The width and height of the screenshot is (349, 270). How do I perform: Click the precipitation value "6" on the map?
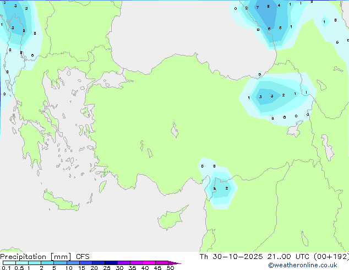tap(269, 29)
